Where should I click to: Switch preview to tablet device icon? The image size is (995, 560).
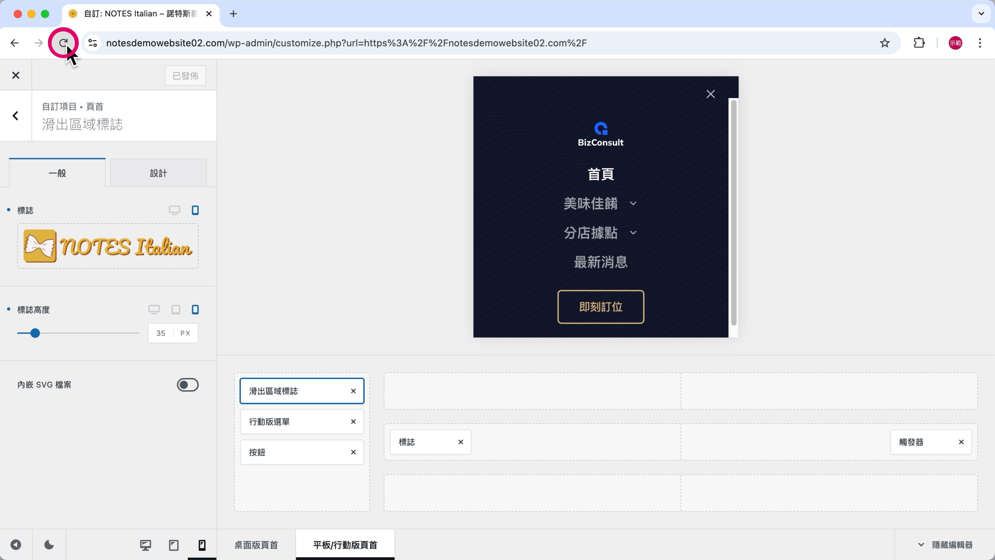(x=174, y=545)
